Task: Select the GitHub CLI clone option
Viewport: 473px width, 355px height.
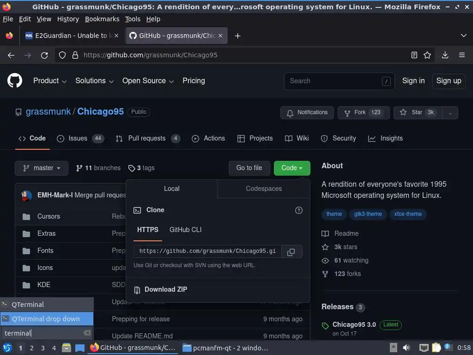Action: point(185,230)
